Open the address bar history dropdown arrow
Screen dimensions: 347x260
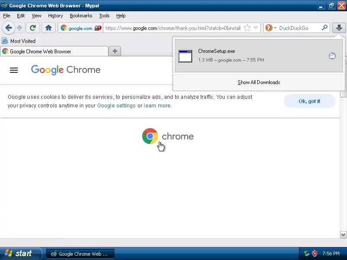255,28
